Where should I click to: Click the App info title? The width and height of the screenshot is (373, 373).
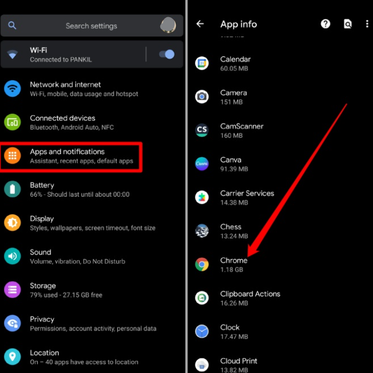click(239, 24)
